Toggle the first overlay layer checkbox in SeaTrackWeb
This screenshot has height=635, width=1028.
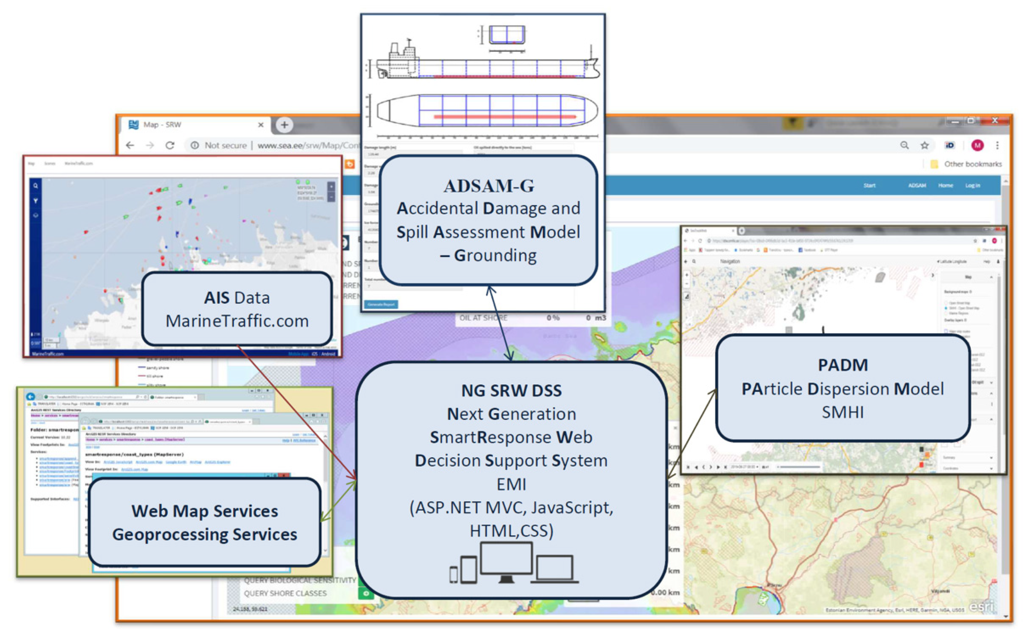[946, 331]
